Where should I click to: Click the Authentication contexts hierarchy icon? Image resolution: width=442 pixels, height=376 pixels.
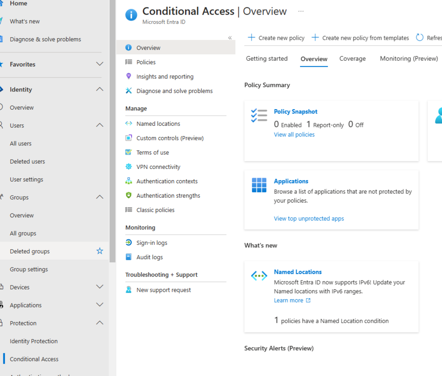tap(129, 181)
